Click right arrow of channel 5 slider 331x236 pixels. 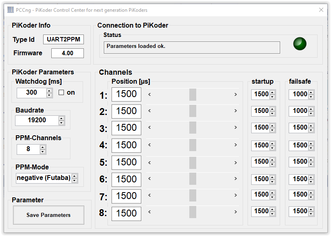click(235, 162)
